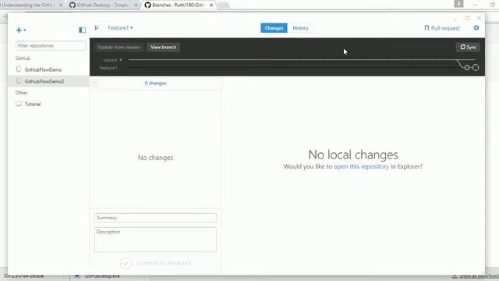Open the master compare branch dropdown
Screen dimensions: 499x281
[112, 60]
